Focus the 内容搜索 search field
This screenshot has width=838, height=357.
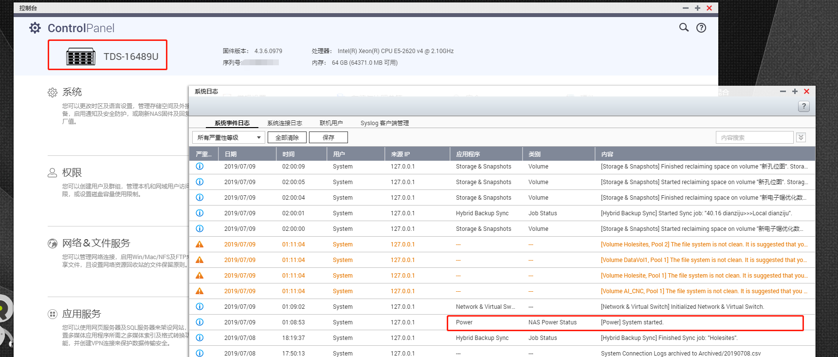click(x=754, y=138)
